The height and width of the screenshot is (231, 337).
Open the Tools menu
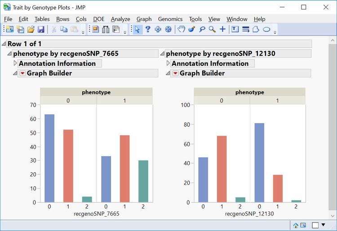click(195, 19)
